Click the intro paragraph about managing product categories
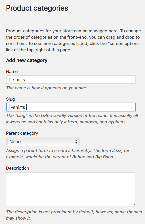This screenshot has height=224, width=145. 74,40
